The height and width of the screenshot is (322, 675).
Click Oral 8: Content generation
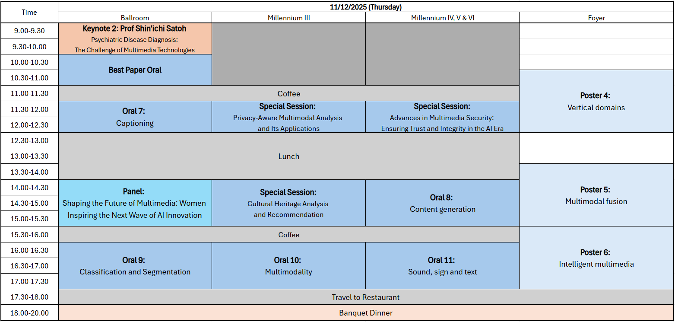442,203
